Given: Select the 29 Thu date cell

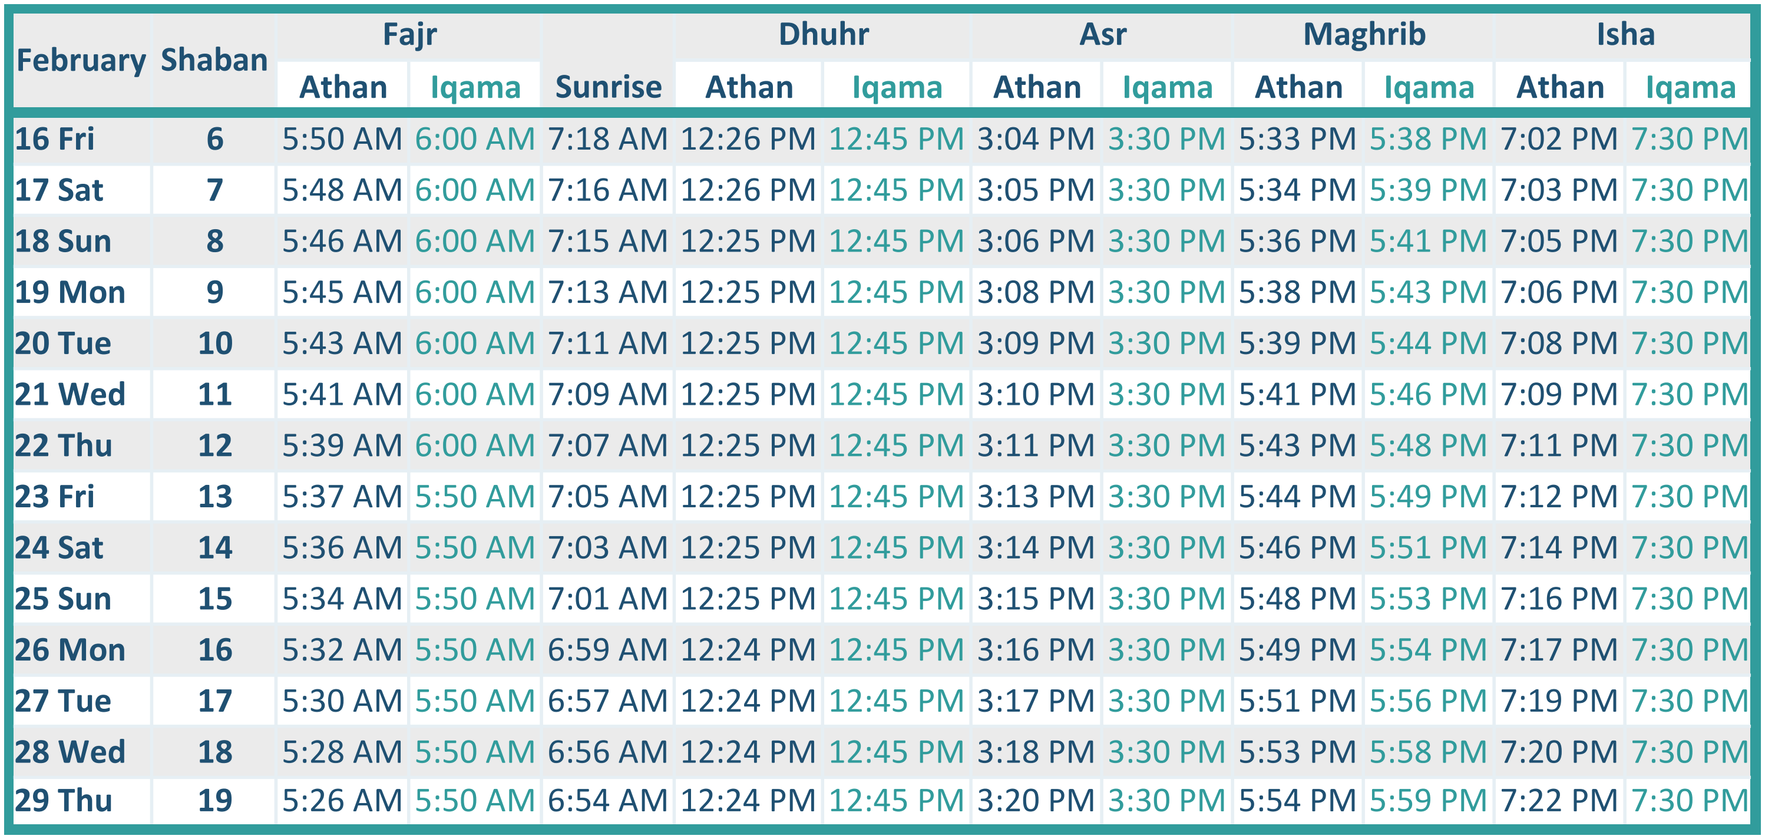Looking at the screenshot, I should [x=63, y=801].
